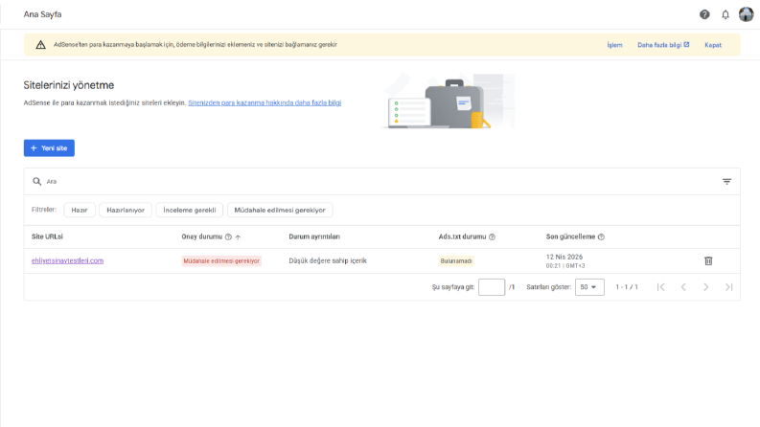Open Daha fazla bilgi link in banner
The image size is (760, 427).
(x=663, y=45)
